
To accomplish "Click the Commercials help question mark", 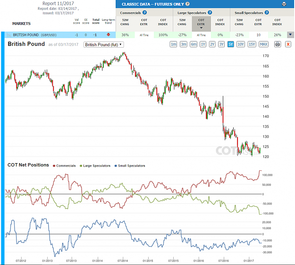I will 144,13.
